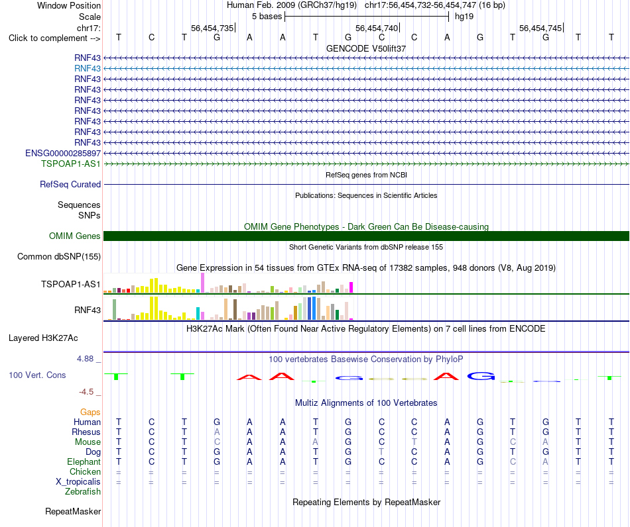Click the "Click to complement -->" label

coord(54,38)
